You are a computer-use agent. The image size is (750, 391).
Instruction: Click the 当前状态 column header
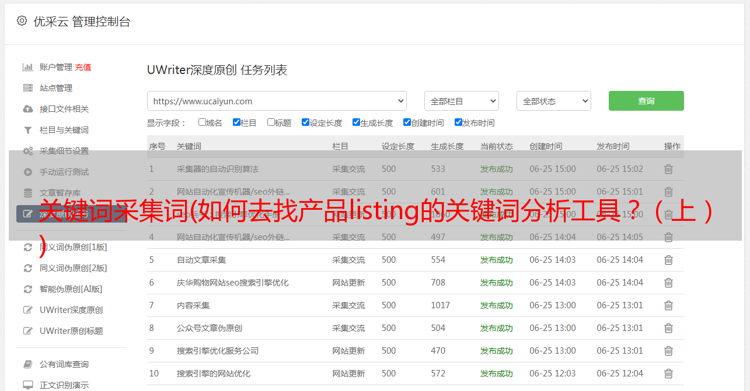pos(497,146)
